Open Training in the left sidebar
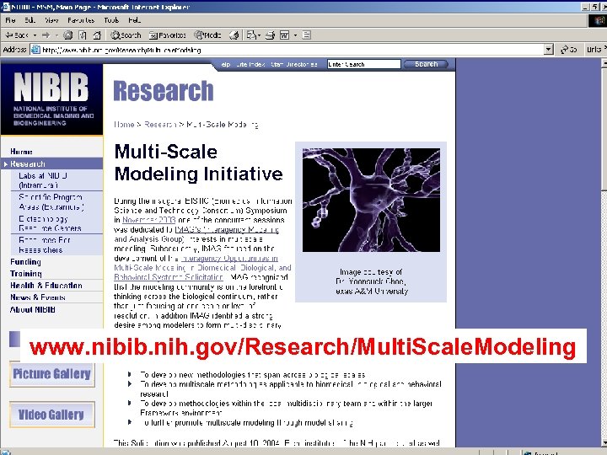Viewport: 607px width, 455px height. tap(26, 274)
